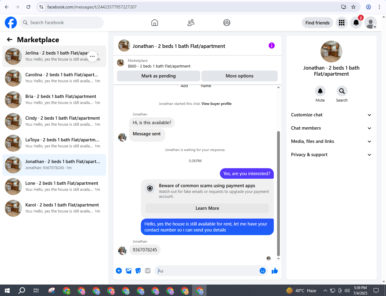Click the Find friends button
Viewport: 386px width, 296px height.
pos(318,23)
